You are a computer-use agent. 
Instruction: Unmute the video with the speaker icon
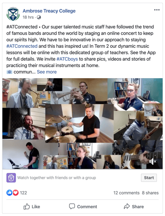(153, 161)
